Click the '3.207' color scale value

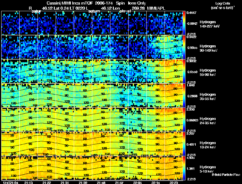pos(191,134)
